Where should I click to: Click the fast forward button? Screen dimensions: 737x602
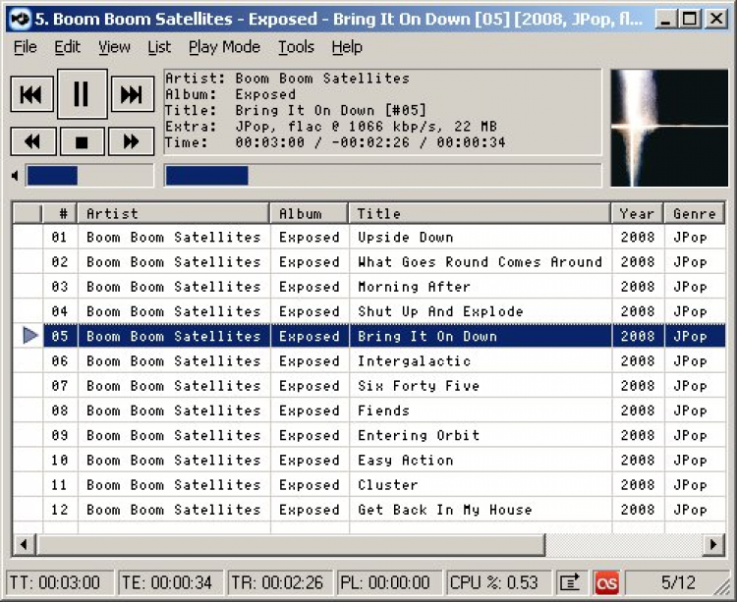tap(131, 141)
